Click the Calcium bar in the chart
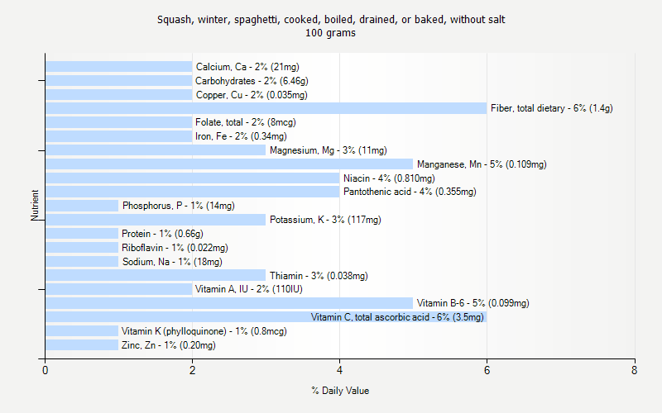Viewport: 662px width, 413px height. (118, 67)
